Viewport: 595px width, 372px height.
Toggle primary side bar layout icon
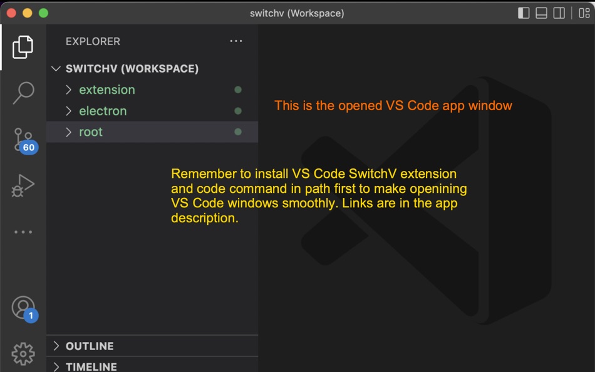coord(524,13)
